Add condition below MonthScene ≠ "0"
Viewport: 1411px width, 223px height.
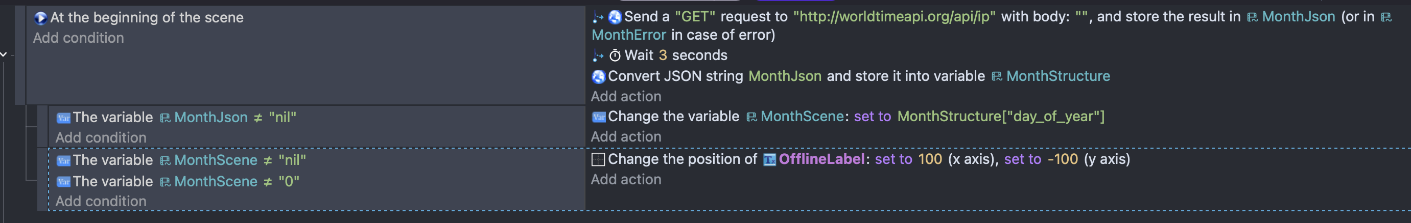[101, 201]
